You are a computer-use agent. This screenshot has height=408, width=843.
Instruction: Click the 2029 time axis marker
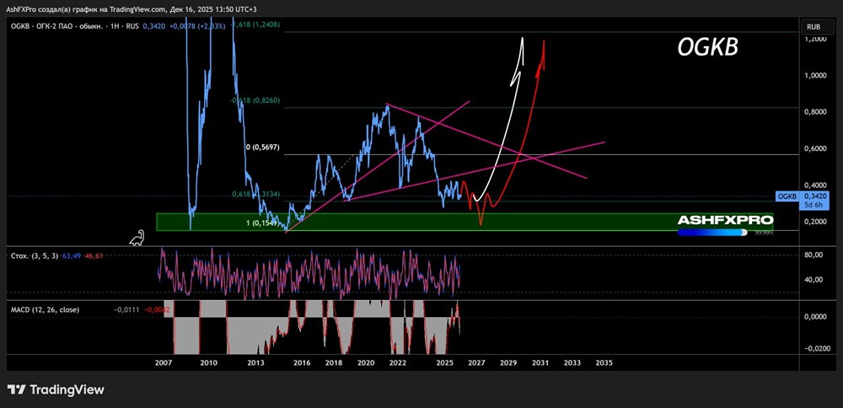(x=508, y=362)
